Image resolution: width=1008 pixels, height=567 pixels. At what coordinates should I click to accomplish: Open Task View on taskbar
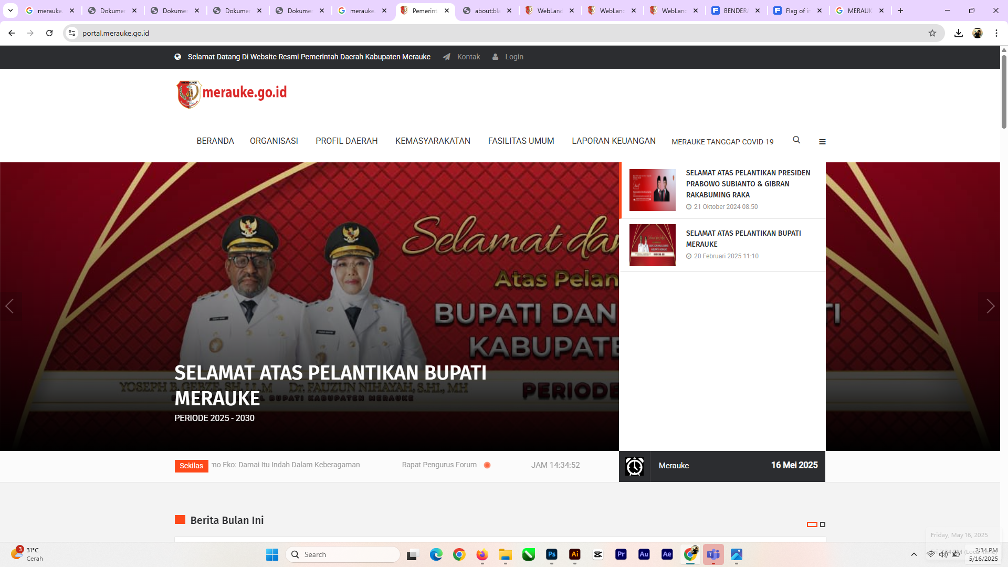tap(413, 554)
